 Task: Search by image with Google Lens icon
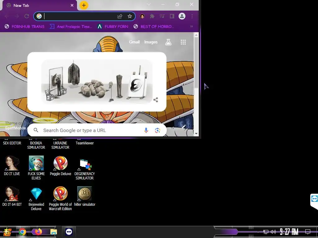point(157,130)
